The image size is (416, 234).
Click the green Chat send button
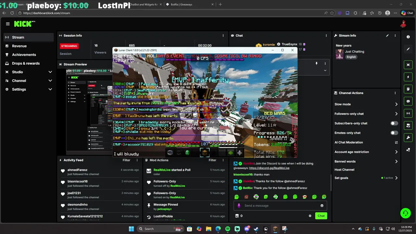(x=321, y=216)
